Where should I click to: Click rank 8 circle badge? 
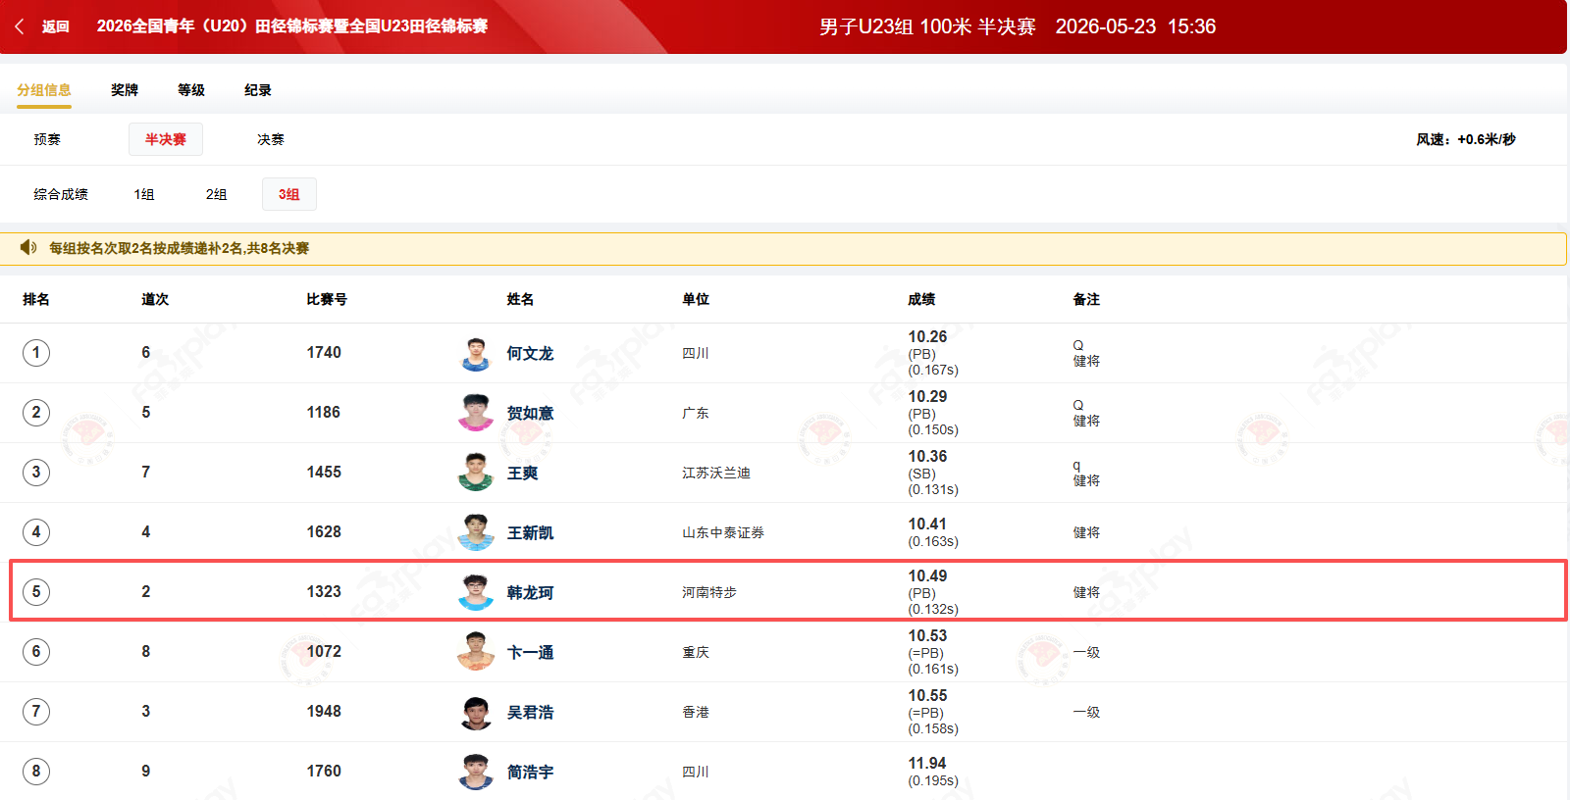[36, 772]
